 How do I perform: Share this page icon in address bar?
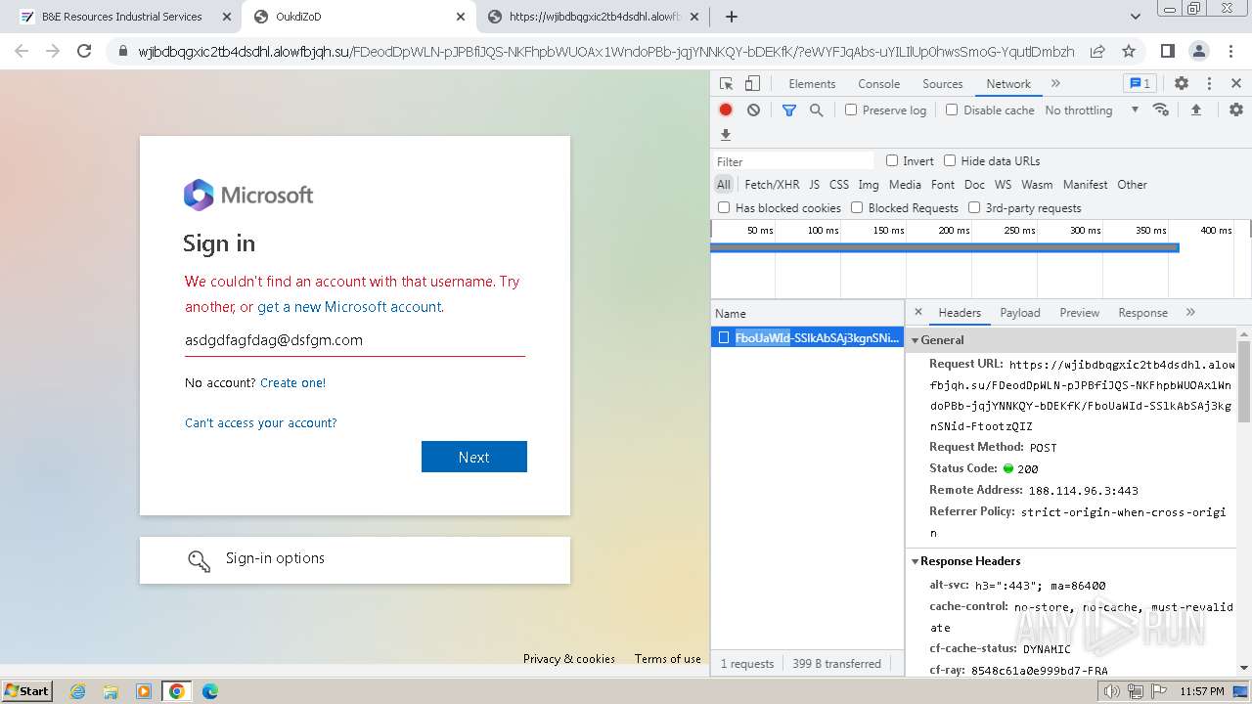click(x=1097, y=51)
